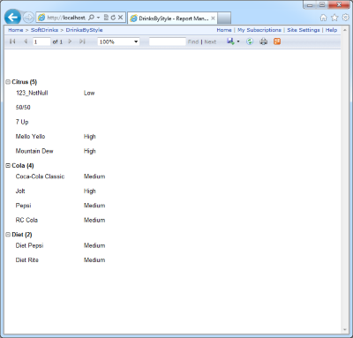Open browser Tools gear icon

coord(346,18)
